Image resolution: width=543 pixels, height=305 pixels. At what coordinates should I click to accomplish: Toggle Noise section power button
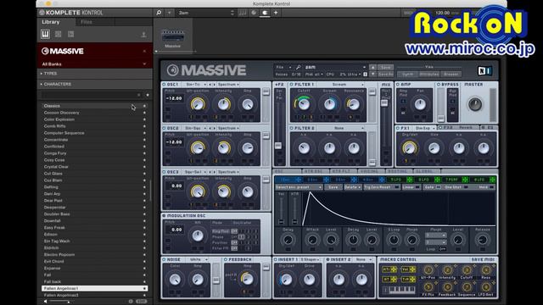164,259
